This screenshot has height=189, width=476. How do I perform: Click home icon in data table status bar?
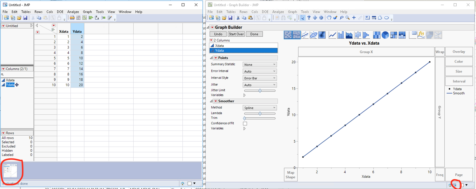pyautogui.click(x=182, y=183)
